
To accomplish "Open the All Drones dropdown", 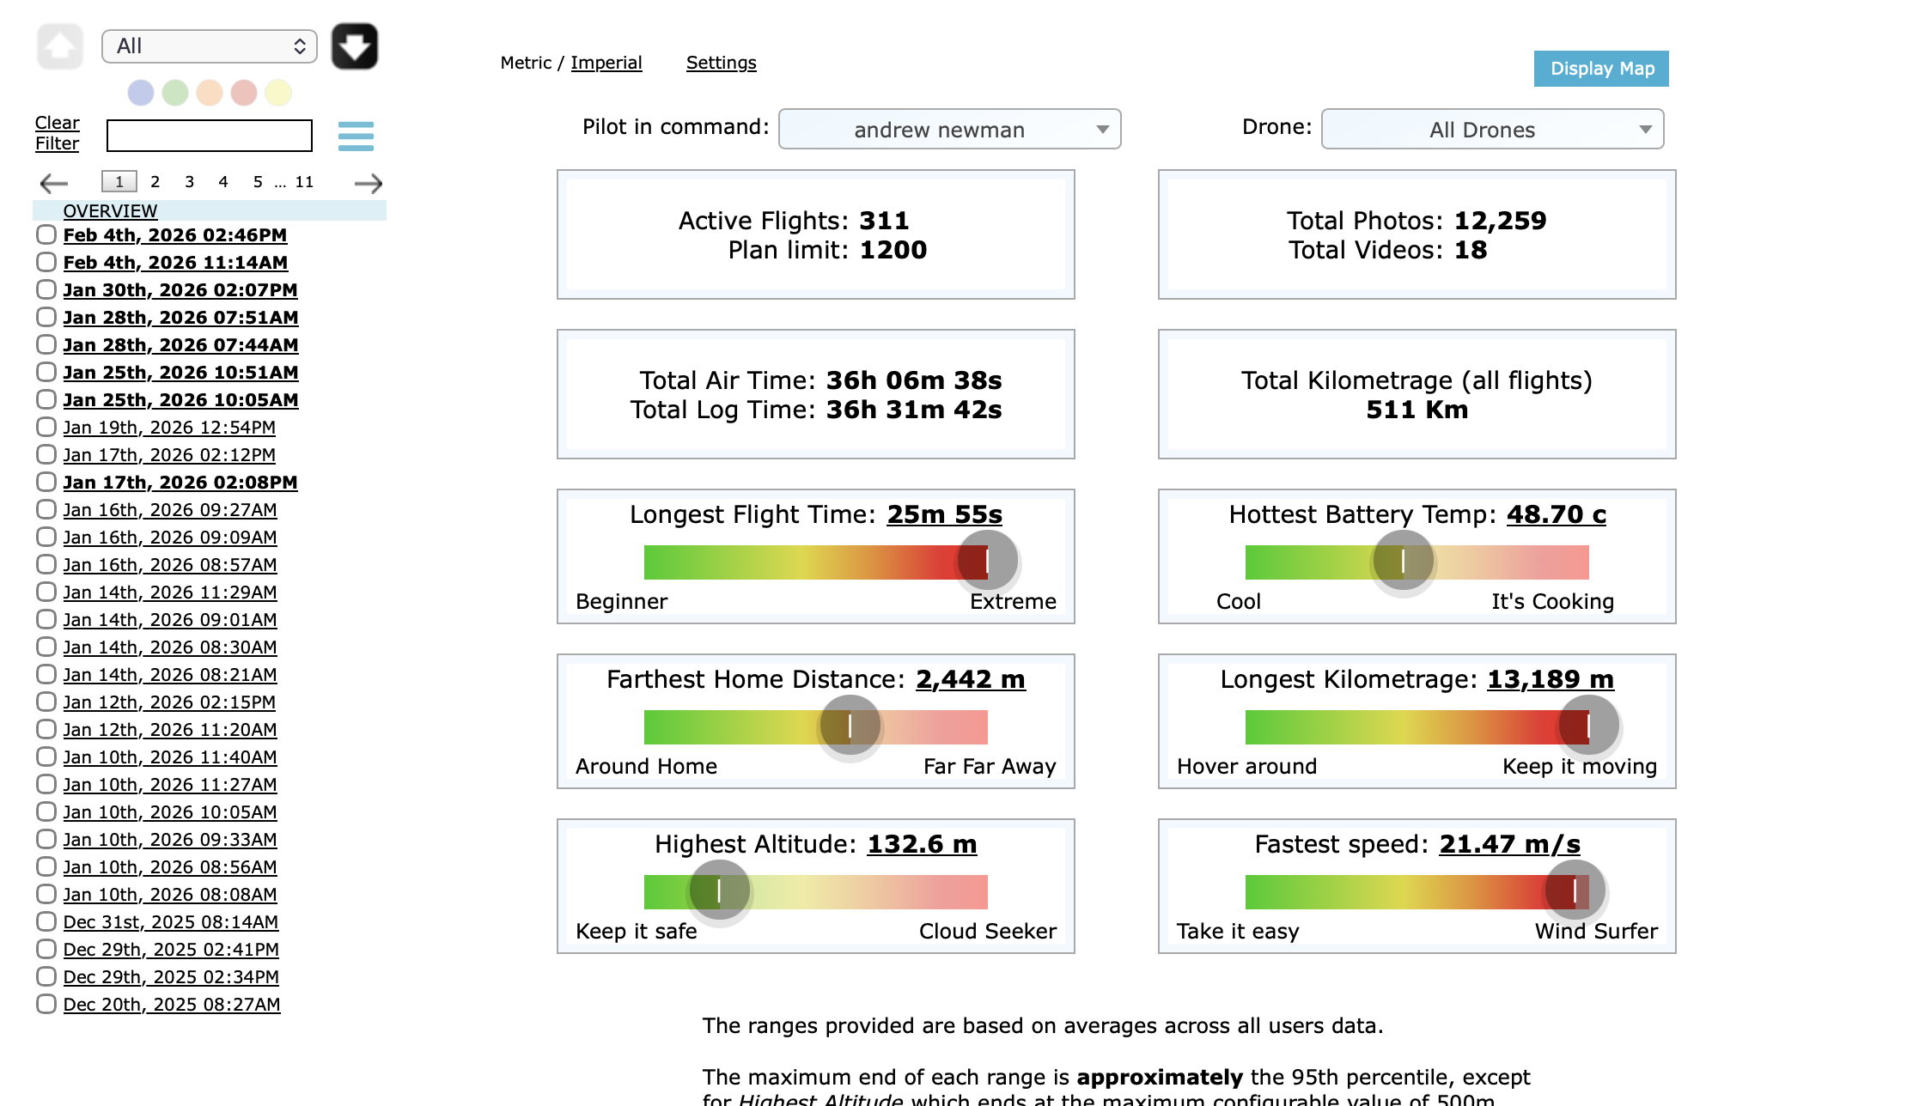I will [1492, 130].
